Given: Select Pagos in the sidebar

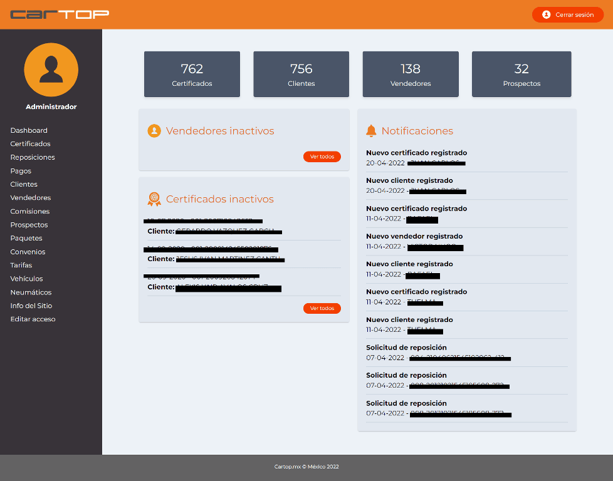Looking at the screenshot, I should pyautogui.click(x=21, y=171).
